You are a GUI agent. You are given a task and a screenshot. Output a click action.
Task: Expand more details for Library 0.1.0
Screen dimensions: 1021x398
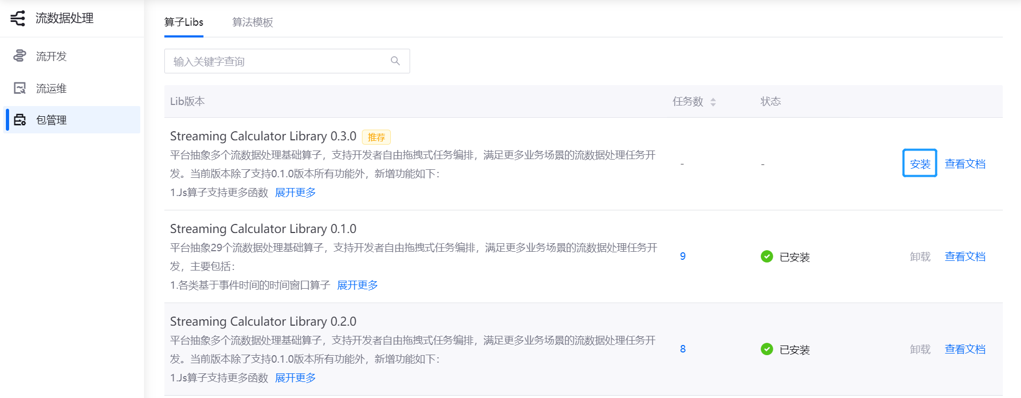[x=357, y=285]
